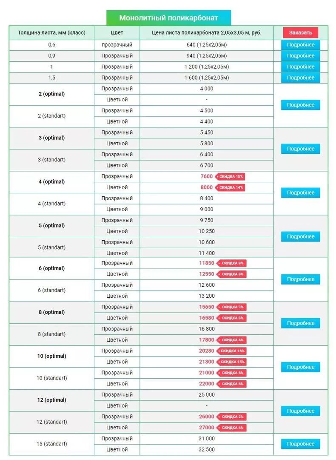Click the Скидка 16% tag beside 20280
The height and width of the screenshot is (460, 336).
tap(231, 351)
